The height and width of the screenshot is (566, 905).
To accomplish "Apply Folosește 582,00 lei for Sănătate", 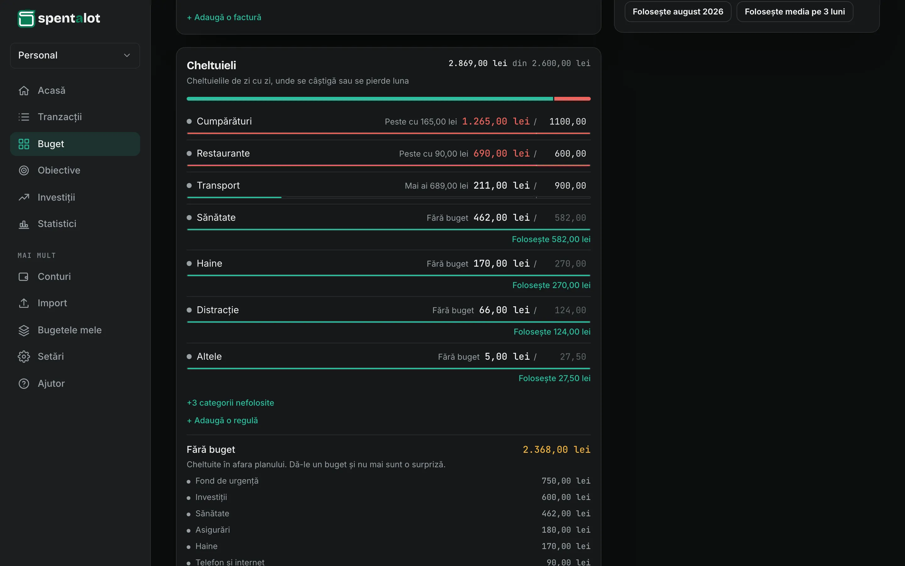I will tap(551, 239).
